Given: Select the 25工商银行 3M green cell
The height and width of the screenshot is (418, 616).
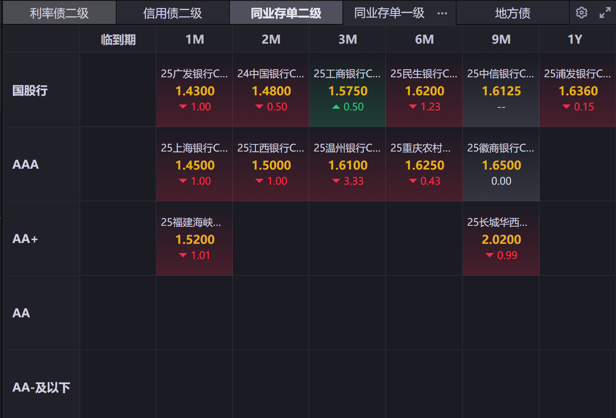Looking at the screenshot, I should click(x=347, y=90).
